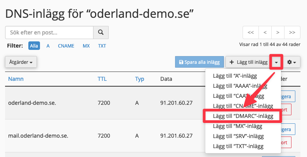
Task: Filter records by CNAME type
Action: click(x=66, y=46)
